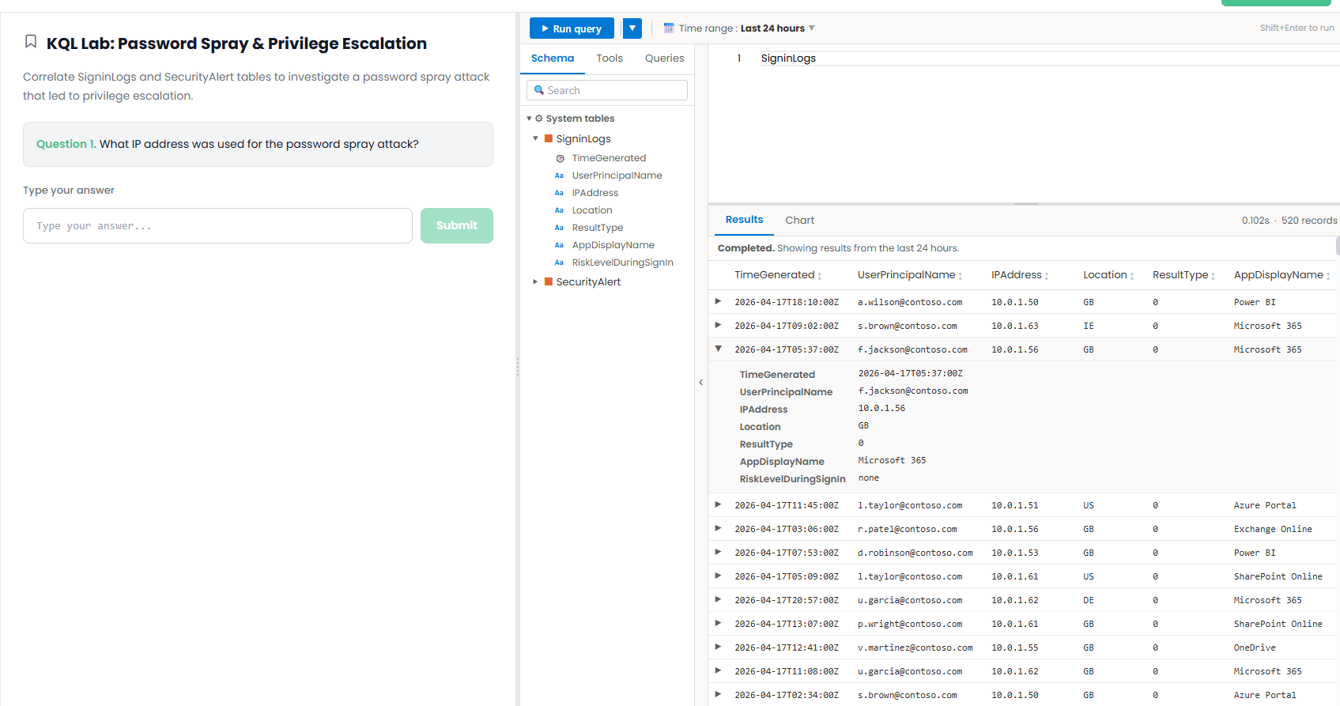Expand the d.robinson@contoso.com result row

(718, 552)
